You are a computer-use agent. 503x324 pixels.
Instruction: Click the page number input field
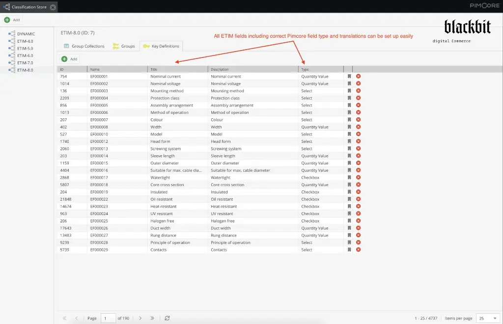click(x=108, y=318)
